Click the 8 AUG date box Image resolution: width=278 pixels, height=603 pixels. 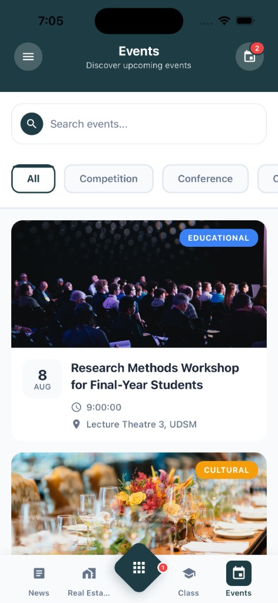42,379
